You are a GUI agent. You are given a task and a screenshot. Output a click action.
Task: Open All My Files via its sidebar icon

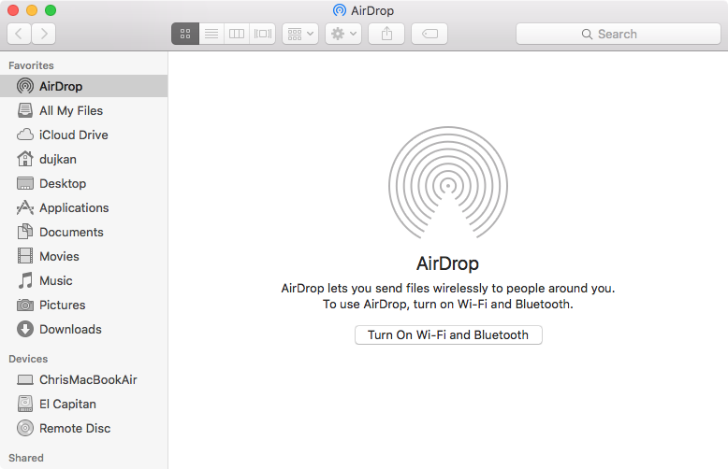tap(25, 110)
